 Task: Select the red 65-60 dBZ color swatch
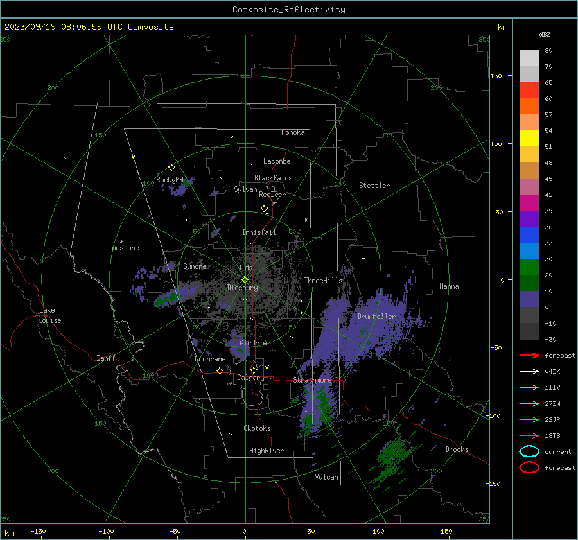pos(529,91)
